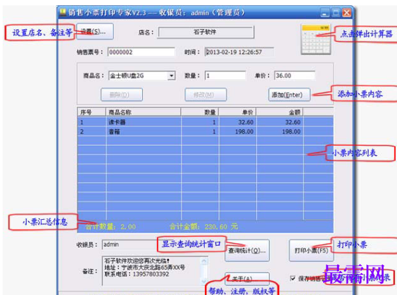Expand the 商品名 dropdown arrow
Screen dimensions: 397x295
point(172,76)
